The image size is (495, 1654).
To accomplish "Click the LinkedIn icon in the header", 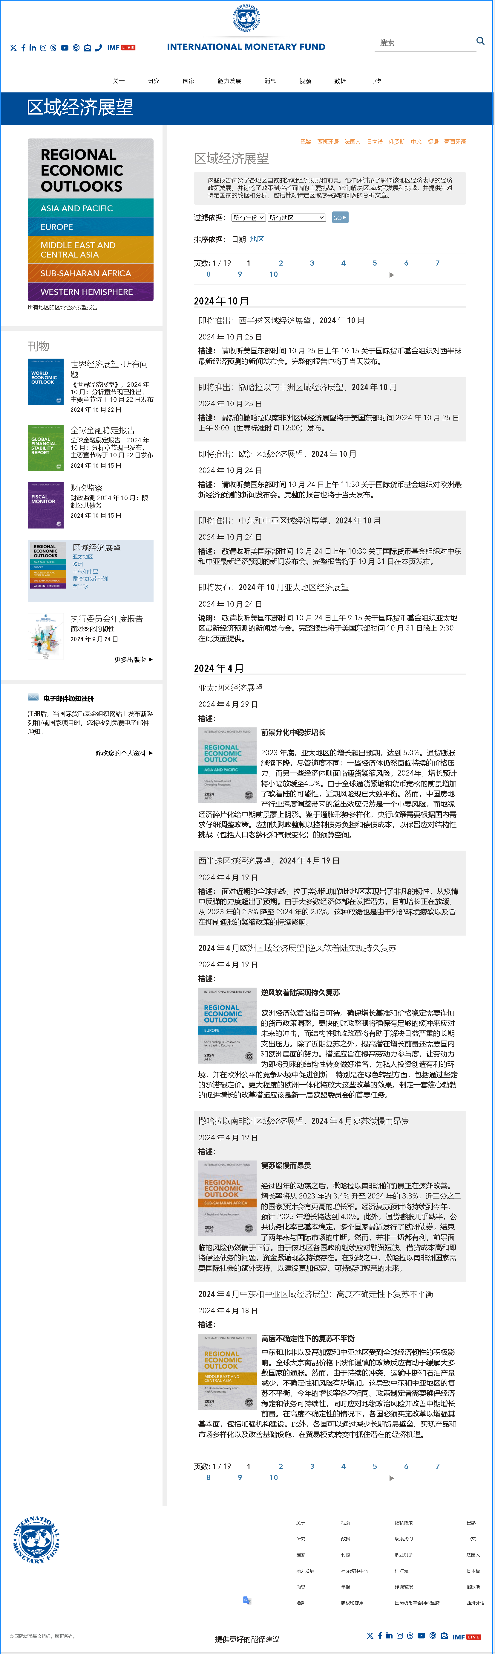I will click(x=33, y=48).
